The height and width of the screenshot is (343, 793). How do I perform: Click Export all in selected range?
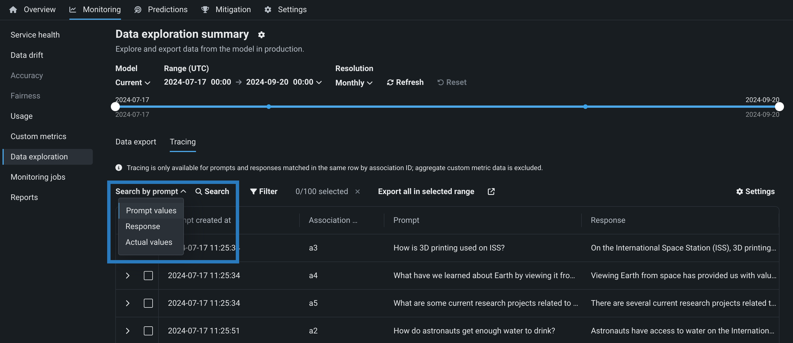426,192
